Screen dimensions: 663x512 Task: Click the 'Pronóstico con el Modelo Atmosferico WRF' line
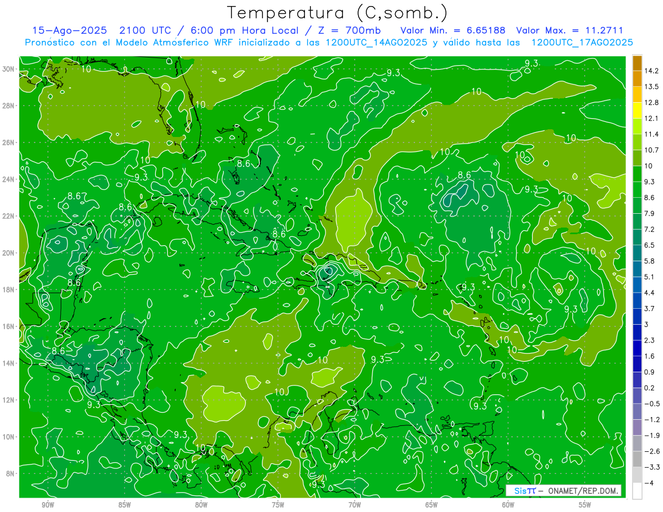coord(130,43)
